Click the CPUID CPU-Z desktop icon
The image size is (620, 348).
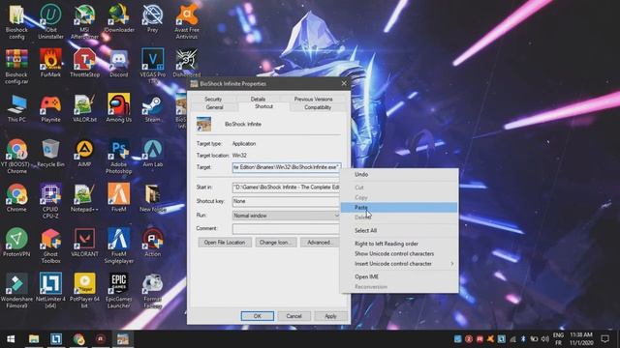tap(50, 201)
